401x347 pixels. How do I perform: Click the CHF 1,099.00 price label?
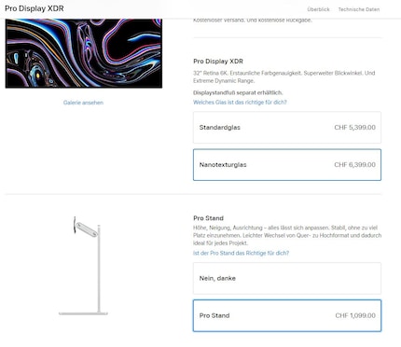click(x=355, y=315)
